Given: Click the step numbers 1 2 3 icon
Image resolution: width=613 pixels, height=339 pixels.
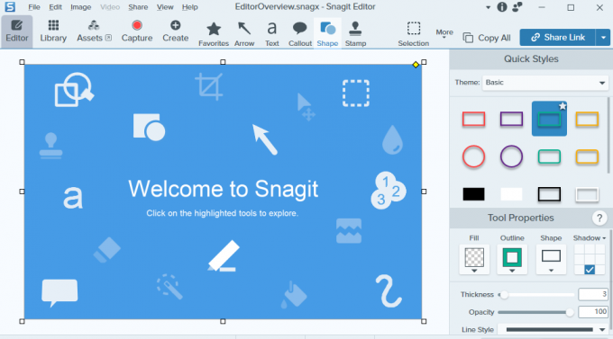Looking at the screenshot, I should coord(389,191).
